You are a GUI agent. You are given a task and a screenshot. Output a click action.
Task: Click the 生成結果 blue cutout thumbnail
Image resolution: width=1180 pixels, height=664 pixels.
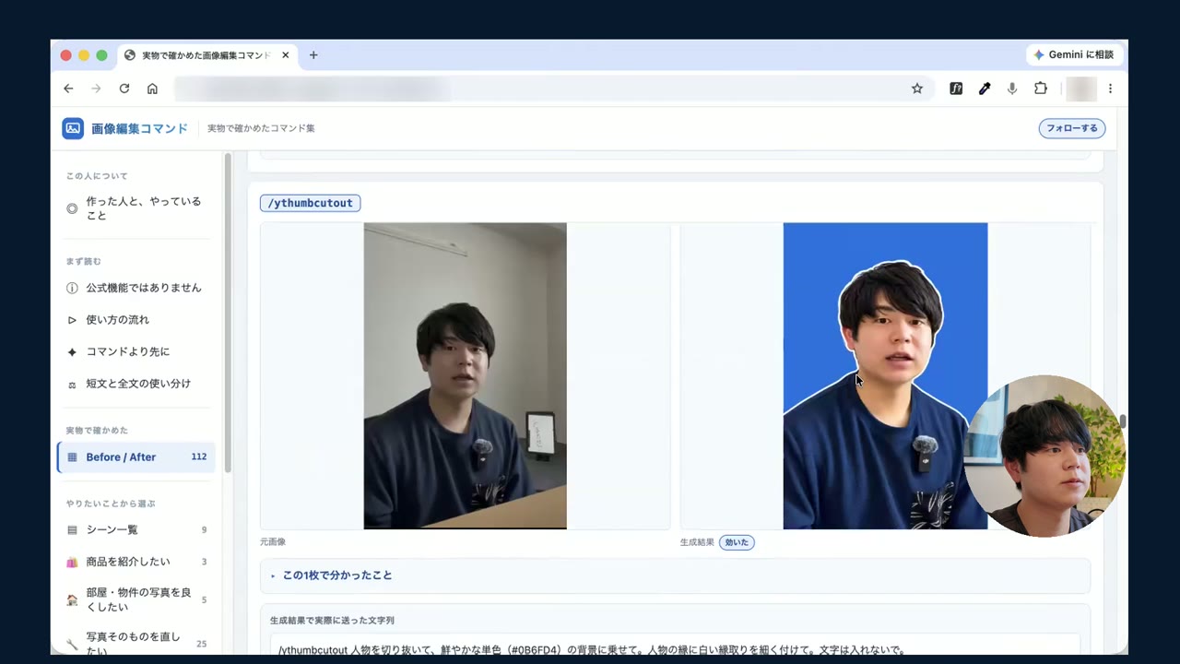(x=885, y=375)
